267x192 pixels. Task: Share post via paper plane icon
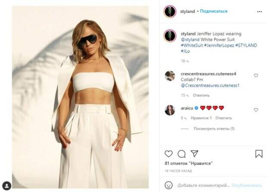(x=194, y=154)
